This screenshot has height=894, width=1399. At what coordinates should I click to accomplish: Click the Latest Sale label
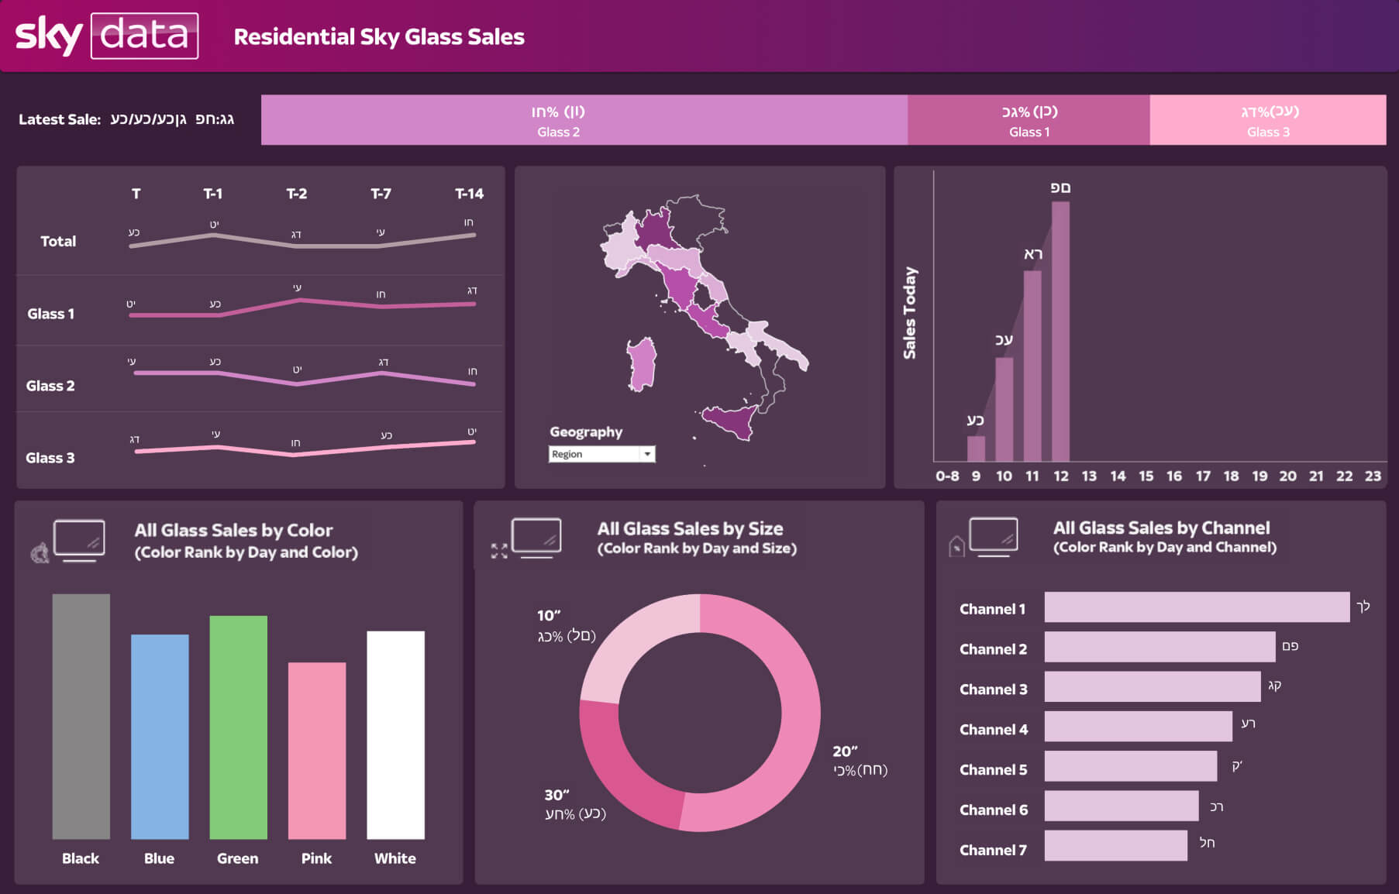(60, 119)
